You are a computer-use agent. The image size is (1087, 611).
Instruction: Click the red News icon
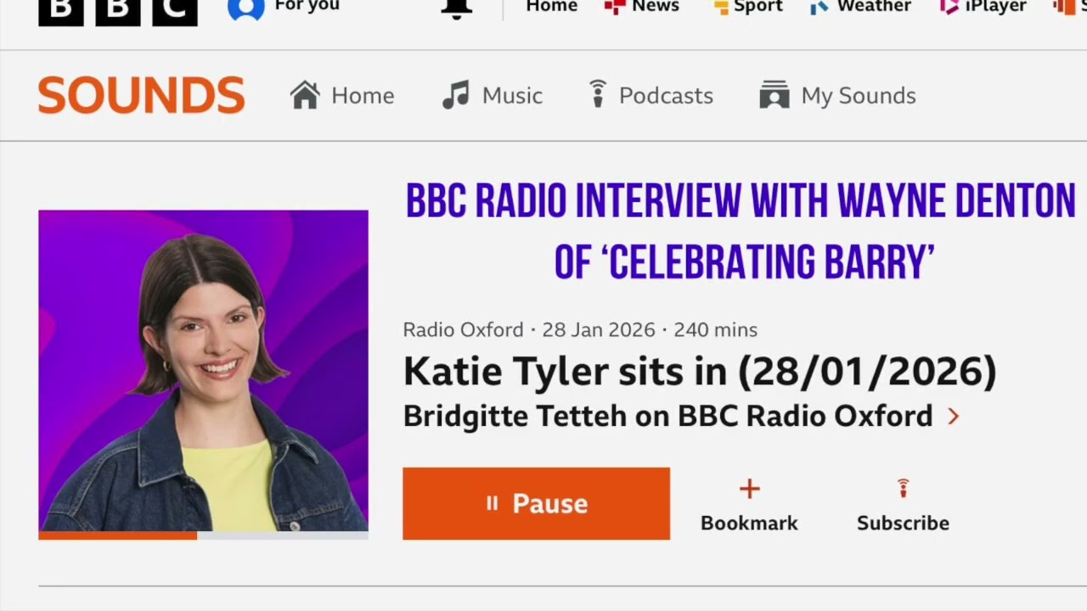[x=614, y=8]
